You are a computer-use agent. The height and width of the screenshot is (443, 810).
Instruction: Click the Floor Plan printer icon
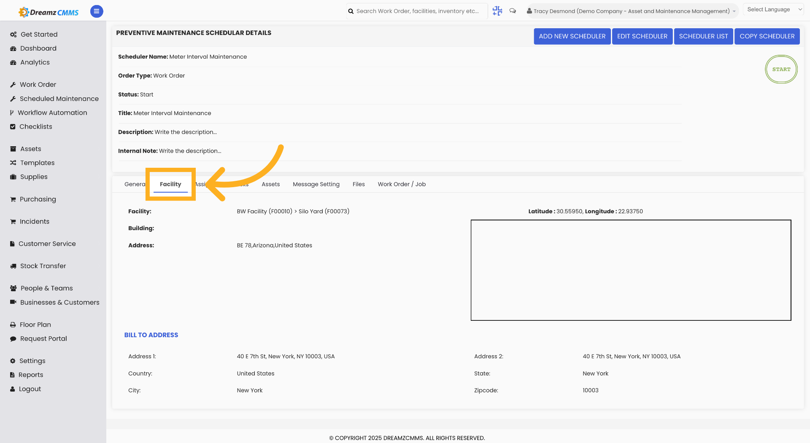point(13,325)
